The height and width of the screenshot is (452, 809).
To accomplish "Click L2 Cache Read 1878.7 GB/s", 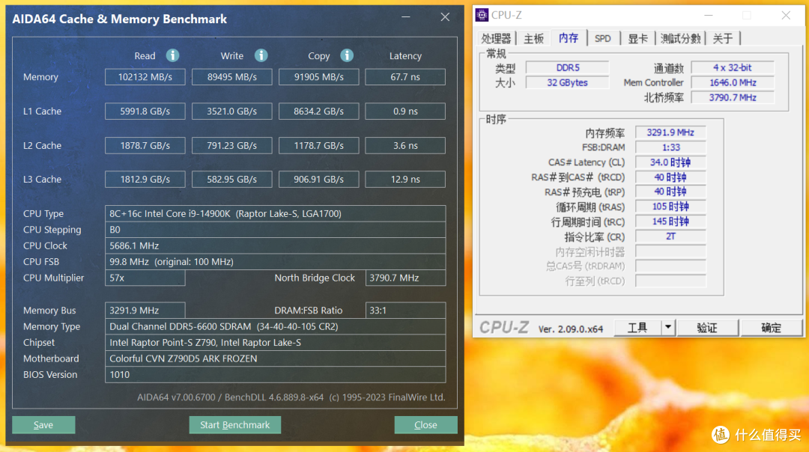I will (145, 145).
